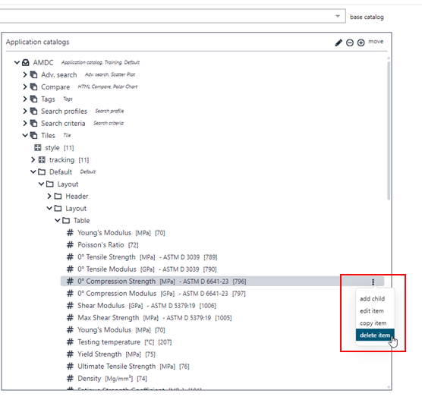Click the style tile grid icon
This screenshot has height=403, width=422.
pos(38,147)
